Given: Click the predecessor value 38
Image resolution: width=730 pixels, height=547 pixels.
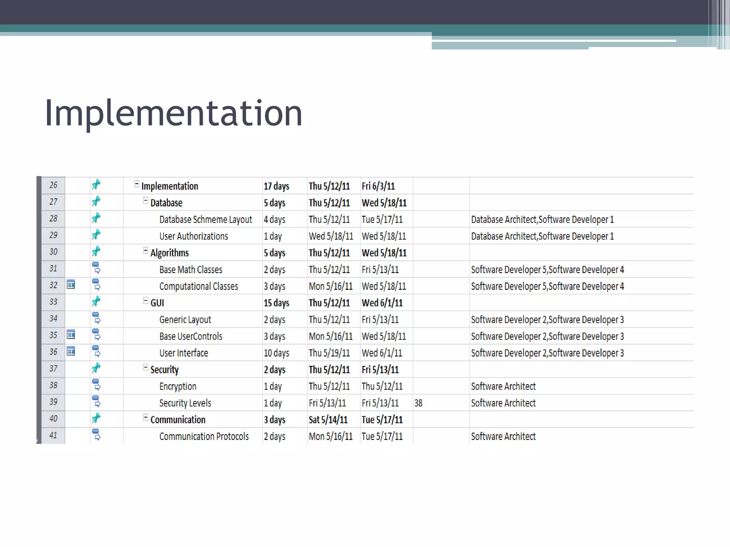Looking at the screenshot, I should pyautogui.click(x=418, y=403).
